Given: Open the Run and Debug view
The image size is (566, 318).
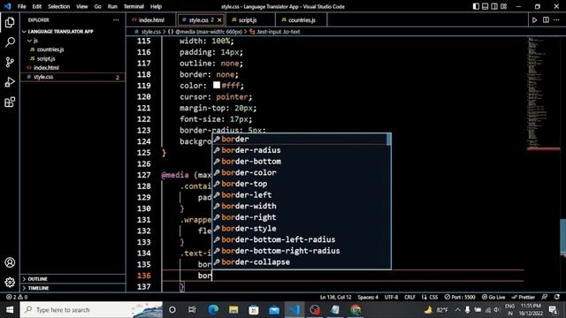Looking at the screenshot, I should [x=10, y=82].
